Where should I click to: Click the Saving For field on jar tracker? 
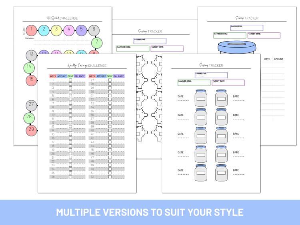coord(211,75)
